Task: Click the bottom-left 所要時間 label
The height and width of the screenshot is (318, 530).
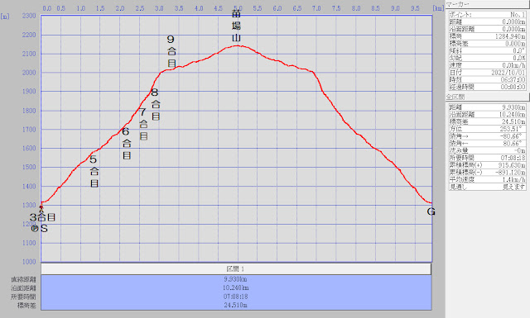Action: (x=23, y=297)
